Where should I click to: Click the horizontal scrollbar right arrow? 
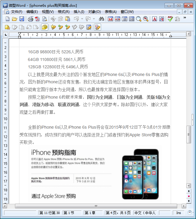[x=184, y=206]
